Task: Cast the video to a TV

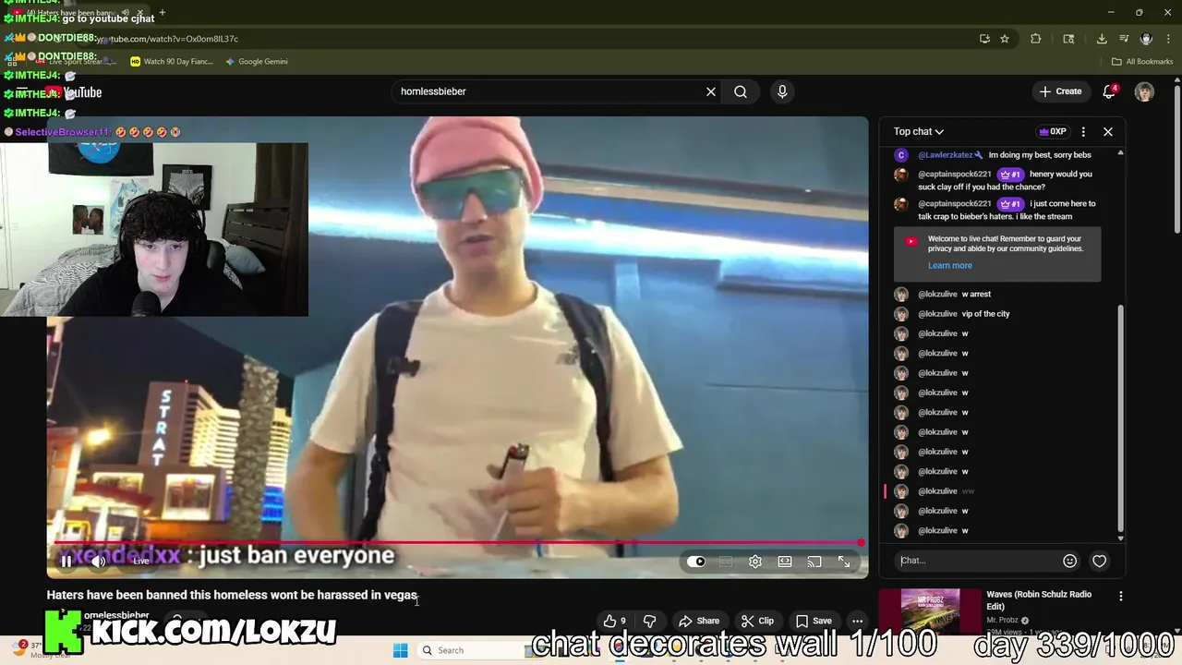Action: point(814,562)
